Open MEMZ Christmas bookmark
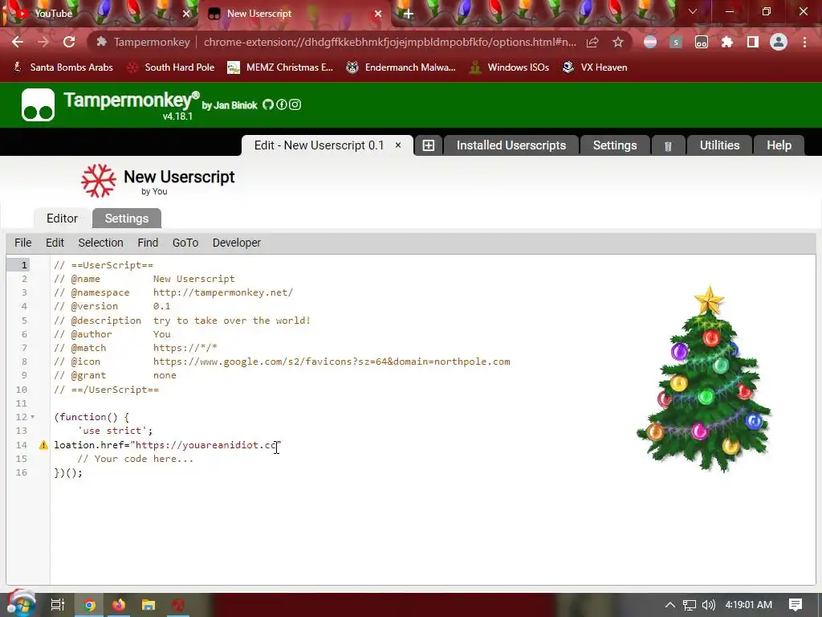822x617 pixels. click(280, 67)
